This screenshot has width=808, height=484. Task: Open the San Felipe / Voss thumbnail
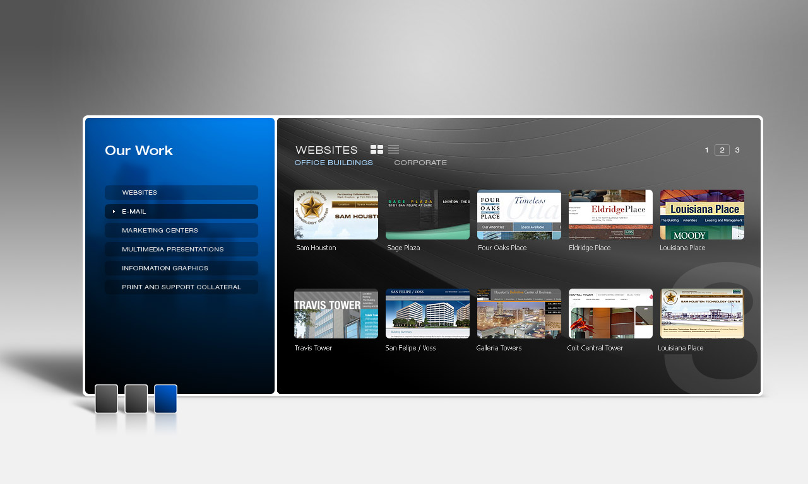(x=427, y=313)
